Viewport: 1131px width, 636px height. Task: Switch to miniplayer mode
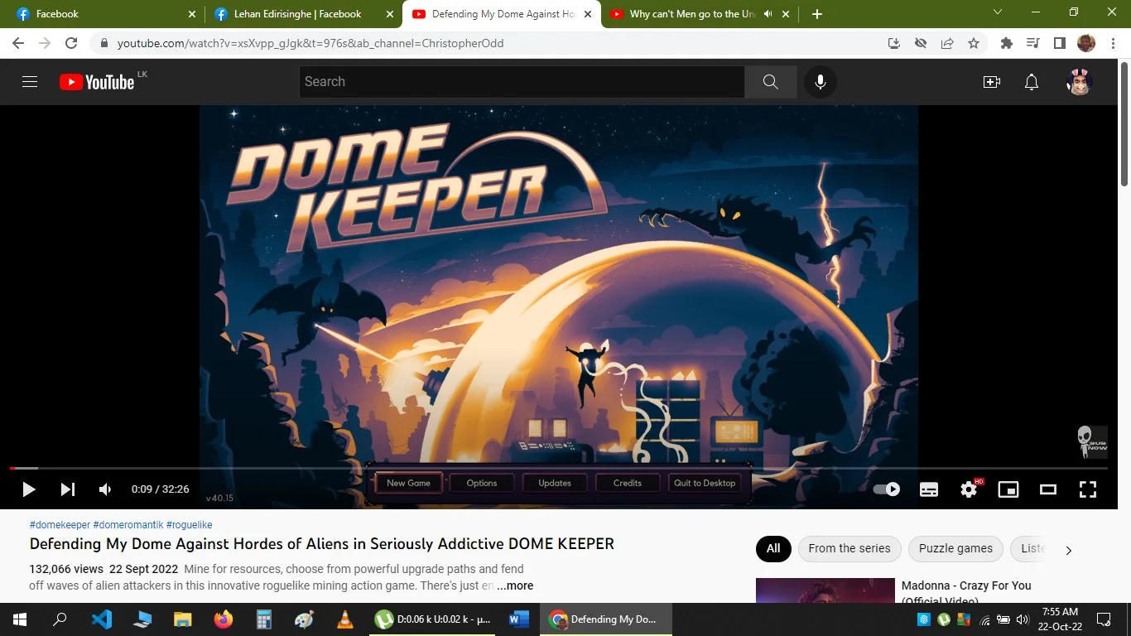[x=1008, y=489]
